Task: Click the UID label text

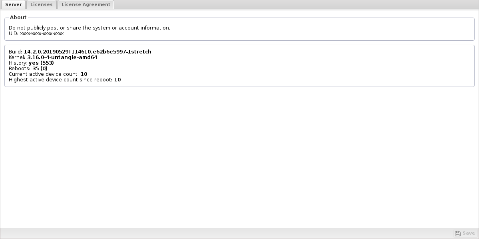Action: pyautogui.click(x=14, y=34)
